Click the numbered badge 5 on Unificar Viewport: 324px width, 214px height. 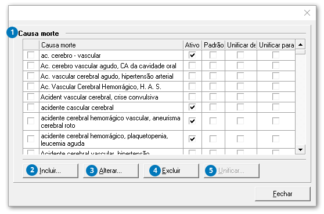(211, 171)
